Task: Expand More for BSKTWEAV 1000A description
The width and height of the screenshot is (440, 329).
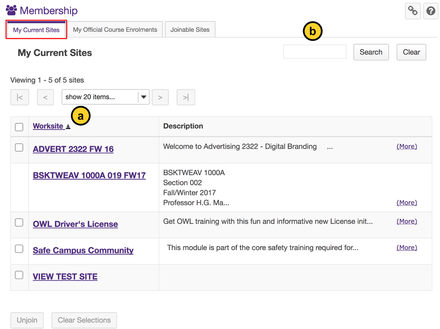Action: point(407,203)
